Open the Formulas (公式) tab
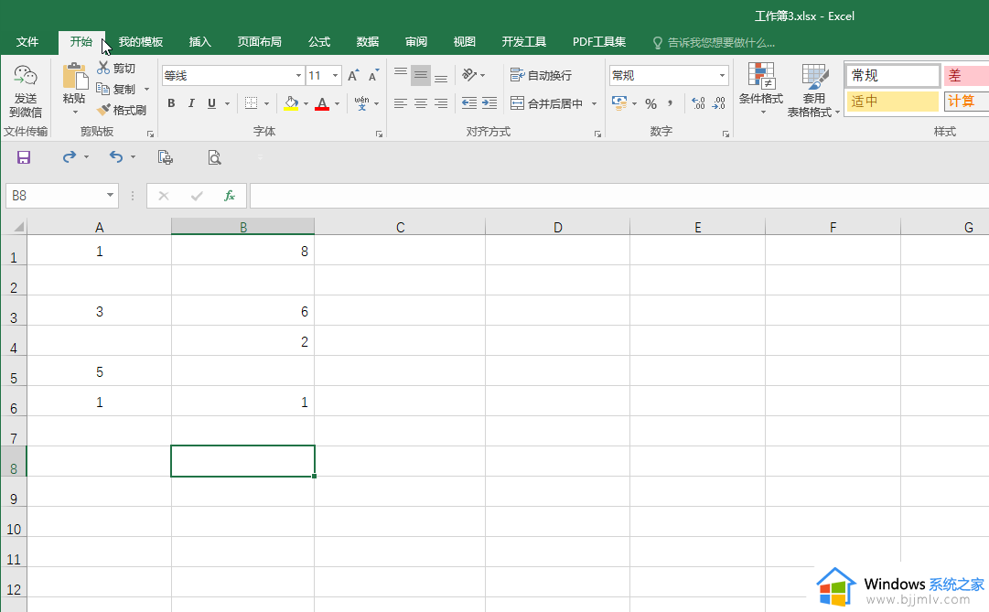This screenshot has width=989, height=612. [319, 42]
